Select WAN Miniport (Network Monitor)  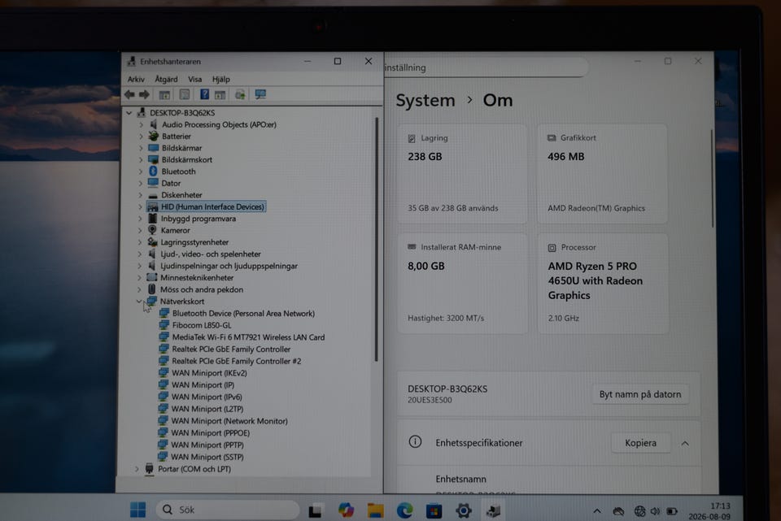[x=229, y=421]
